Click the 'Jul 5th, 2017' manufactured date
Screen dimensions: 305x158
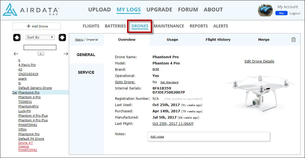(165, 117)
